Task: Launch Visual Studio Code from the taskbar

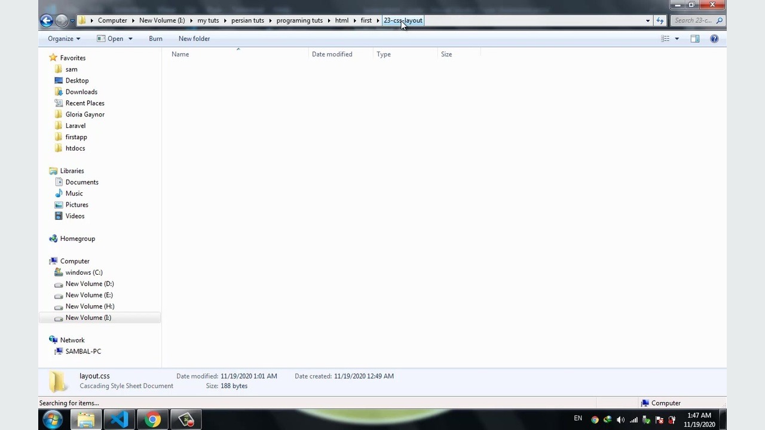Action: (119, 420)
